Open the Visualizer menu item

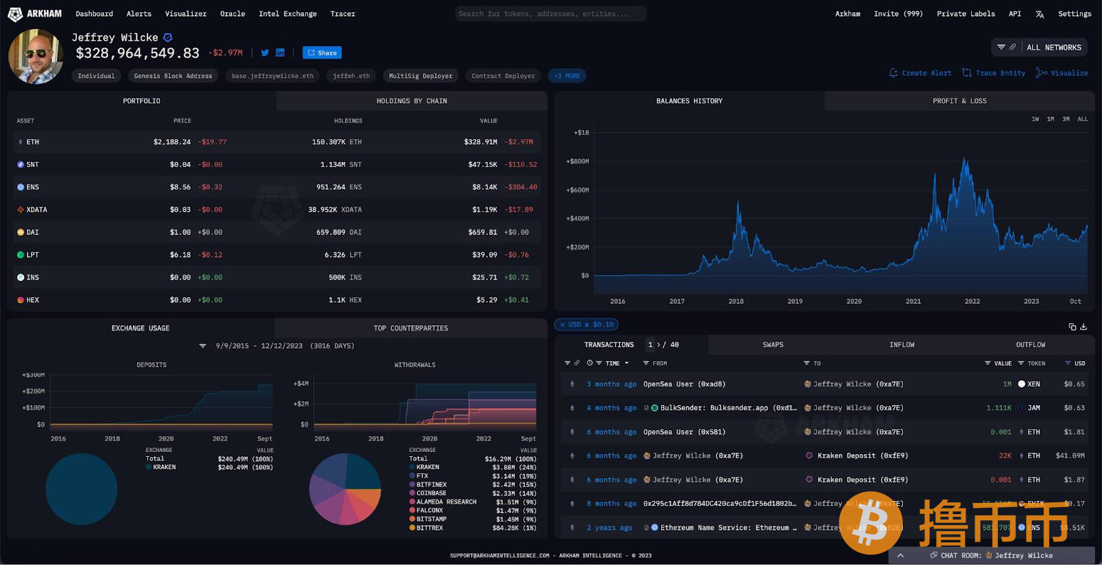point(185,14)
